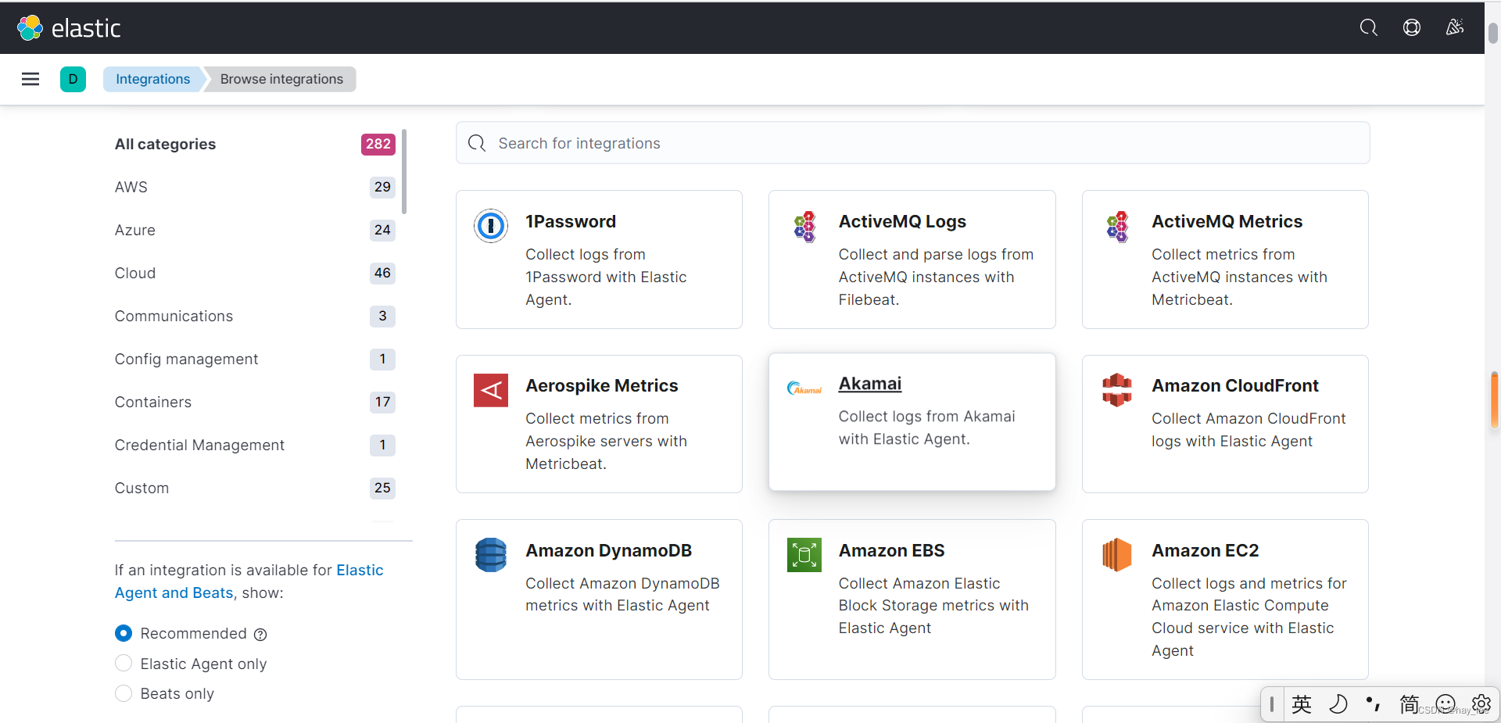Open the help lifebuoy icon
1501x723 pixels.
click(x=1411, y=28)
